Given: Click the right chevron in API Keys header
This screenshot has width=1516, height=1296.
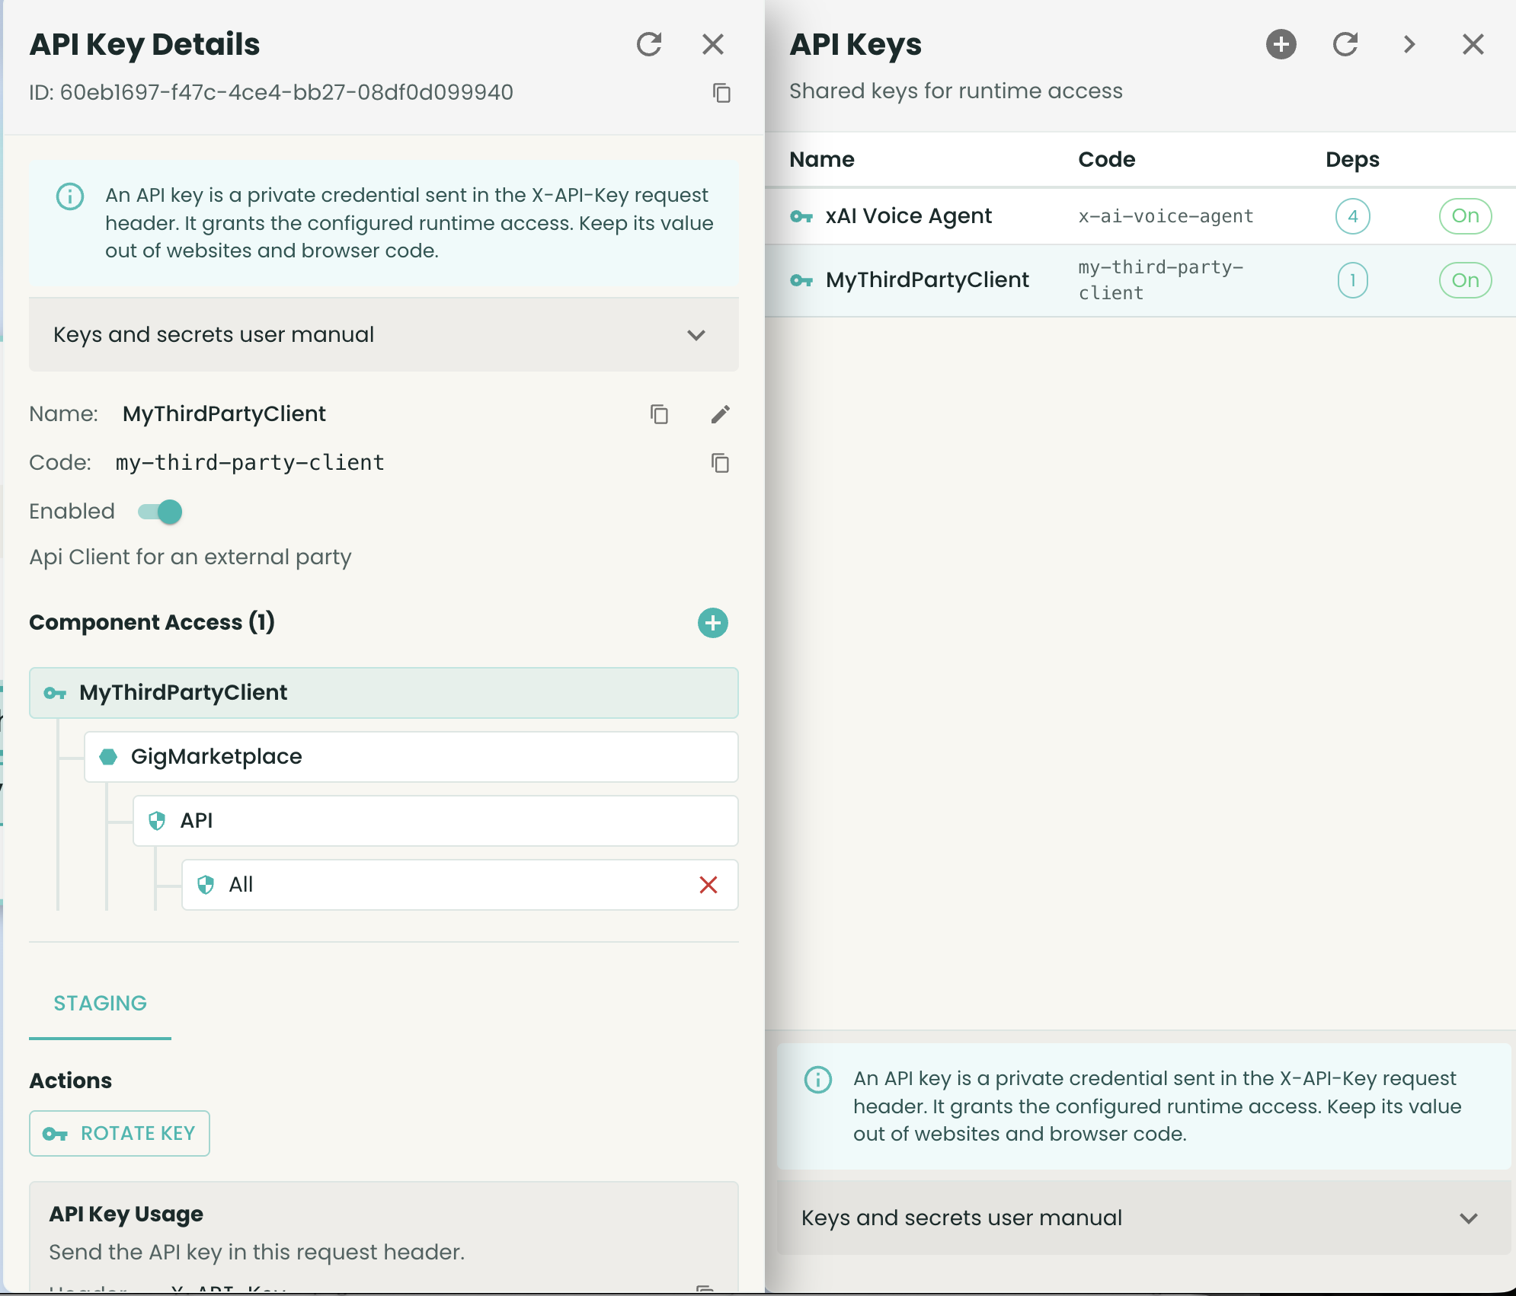Looking at the screenshot, I should point(1409,44).
